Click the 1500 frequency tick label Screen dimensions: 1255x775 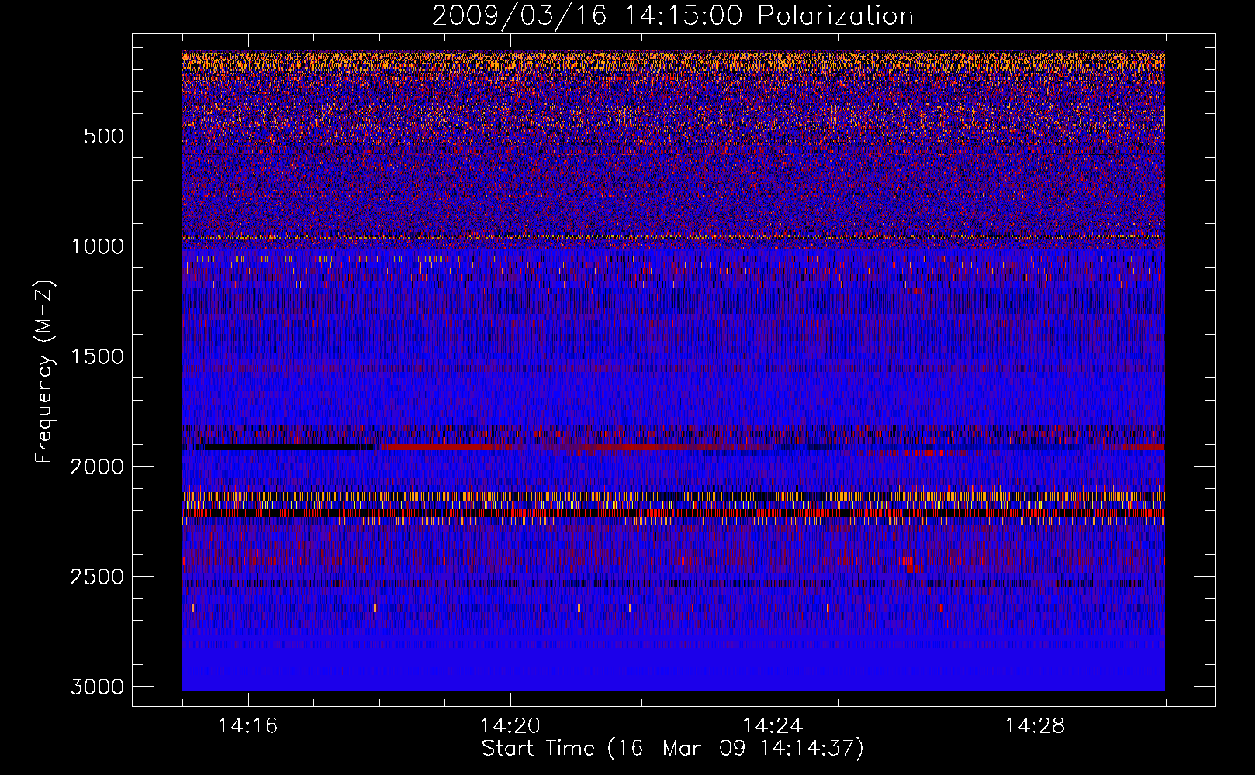(97, 356)
